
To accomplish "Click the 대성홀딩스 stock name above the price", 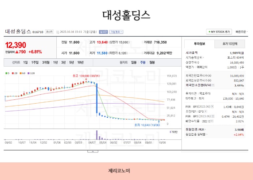I will (18, 31).
